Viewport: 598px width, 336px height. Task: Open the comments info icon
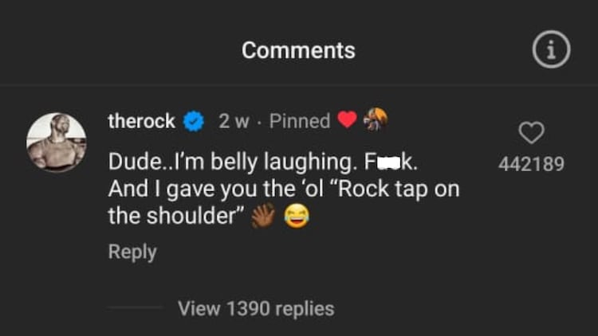coord(550,50)
